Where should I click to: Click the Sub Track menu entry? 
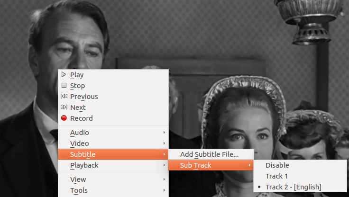[x=195, y=165]
